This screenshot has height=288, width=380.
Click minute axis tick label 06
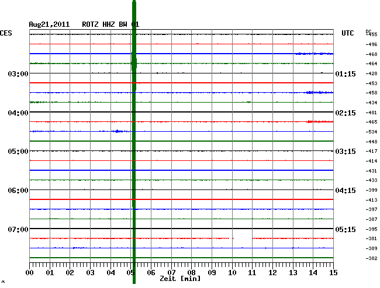(x=151, y=273)
